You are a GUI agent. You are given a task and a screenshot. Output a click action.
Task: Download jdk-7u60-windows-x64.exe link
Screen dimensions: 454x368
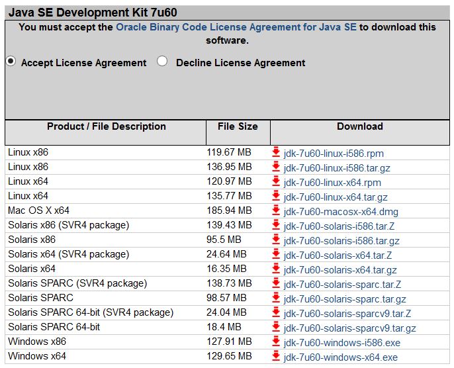(x=341, y=357)
